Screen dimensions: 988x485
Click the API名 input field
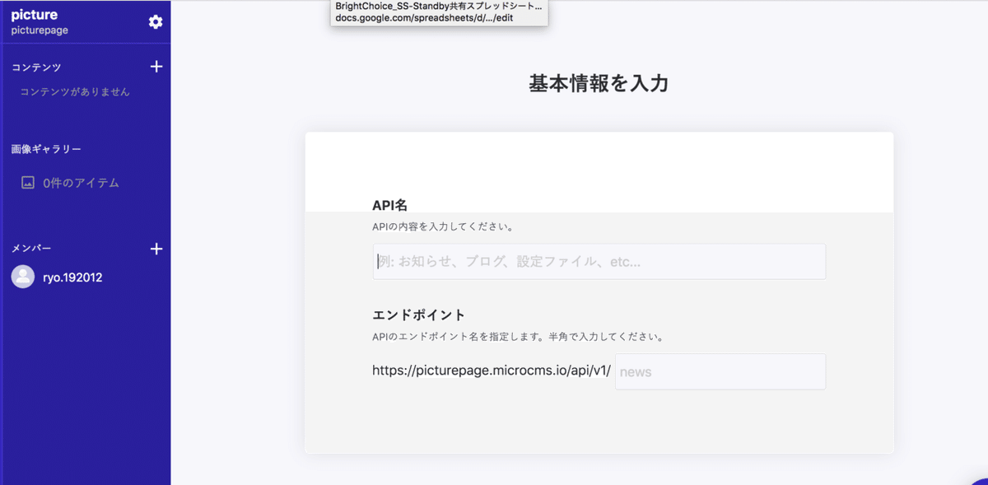599,261
